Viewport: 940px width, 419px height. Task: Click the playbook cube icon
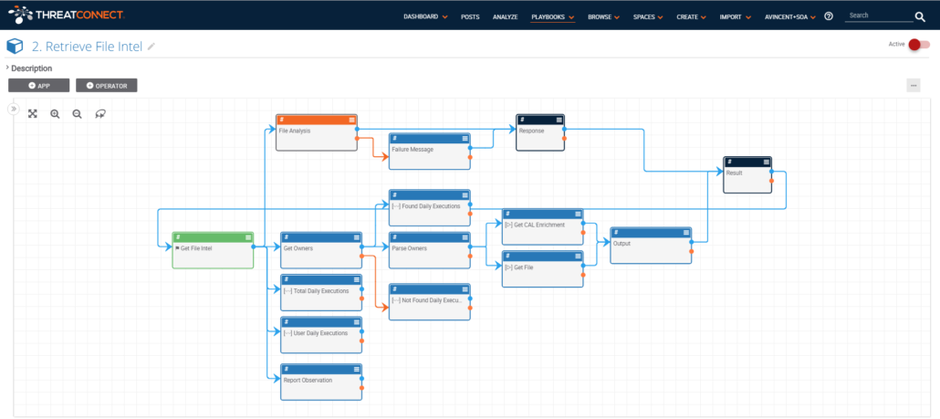(x=15, y=47)
